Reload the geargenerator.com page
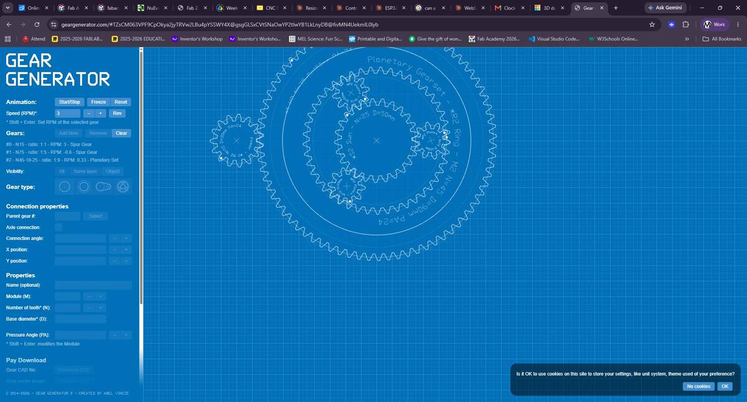Viewport: 747px width, 402px height. coord(37,24)
